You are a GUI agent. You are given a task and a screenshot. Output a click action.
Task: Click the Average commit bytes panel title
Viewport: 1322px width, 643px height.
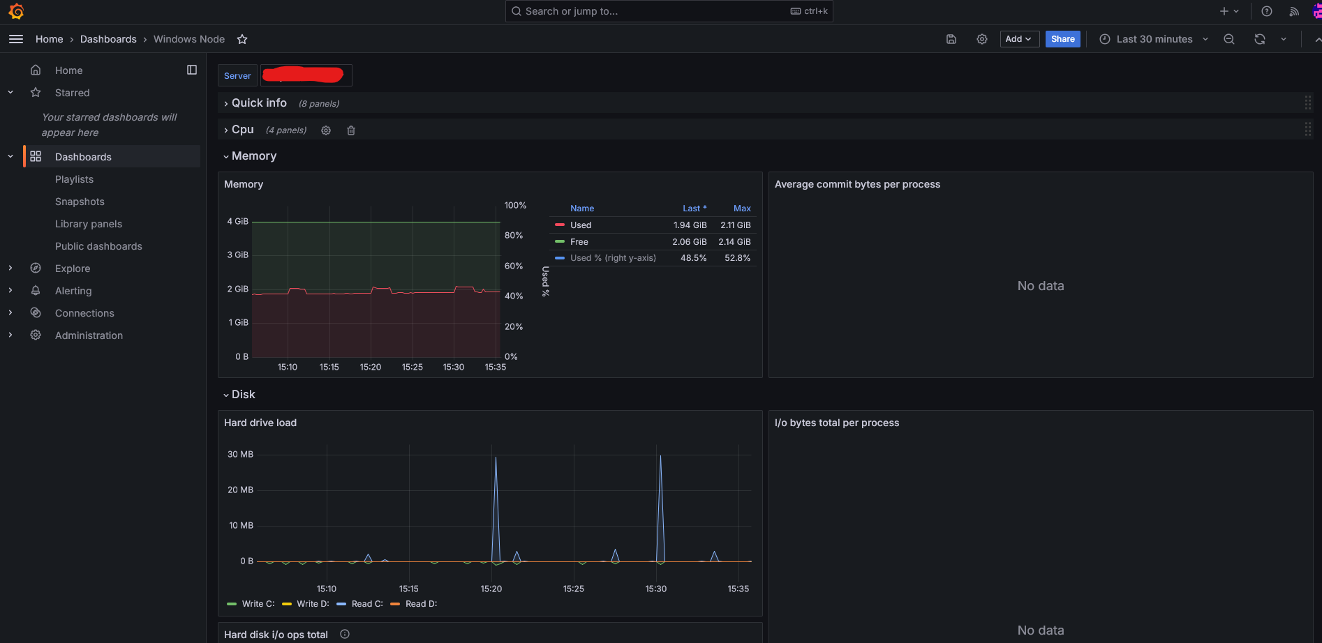(857, 184)
